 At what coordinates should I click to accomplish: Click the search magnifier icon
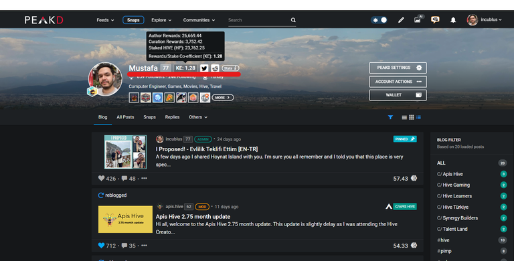tap(293, 20)
